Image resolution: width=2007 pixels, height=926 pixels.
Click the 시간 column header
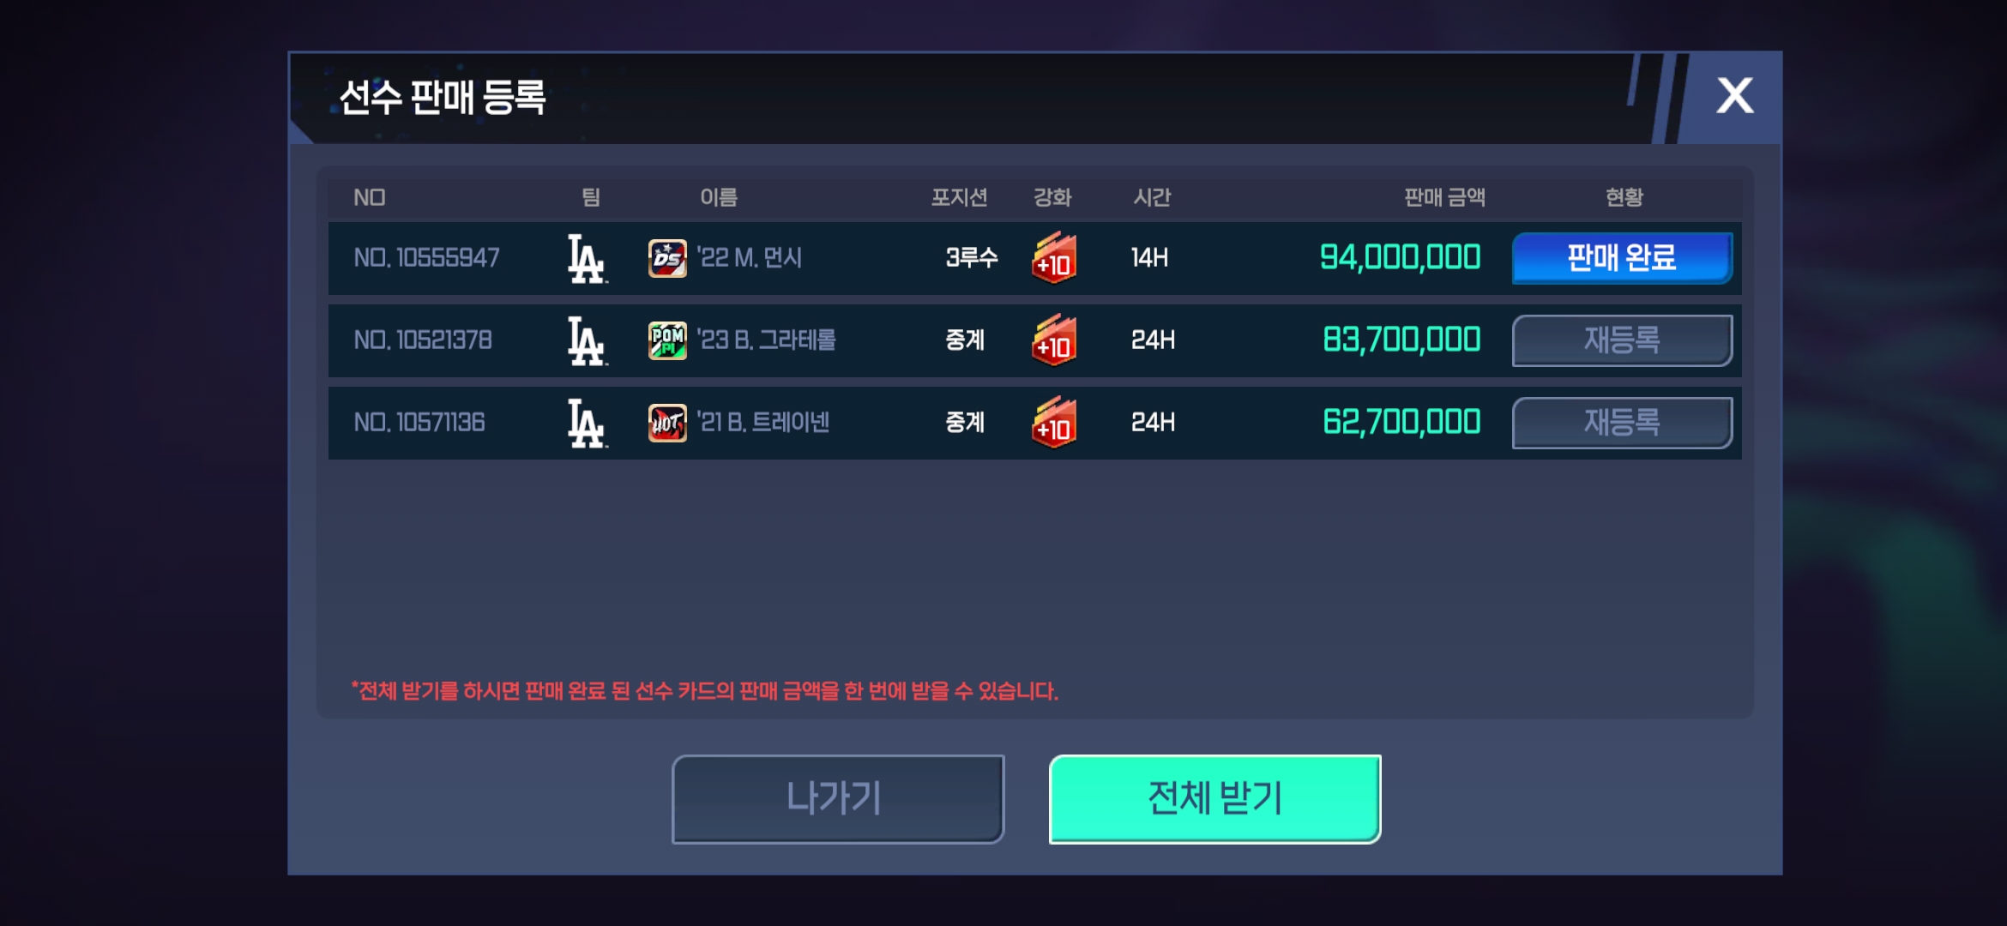click(1152, 197)
